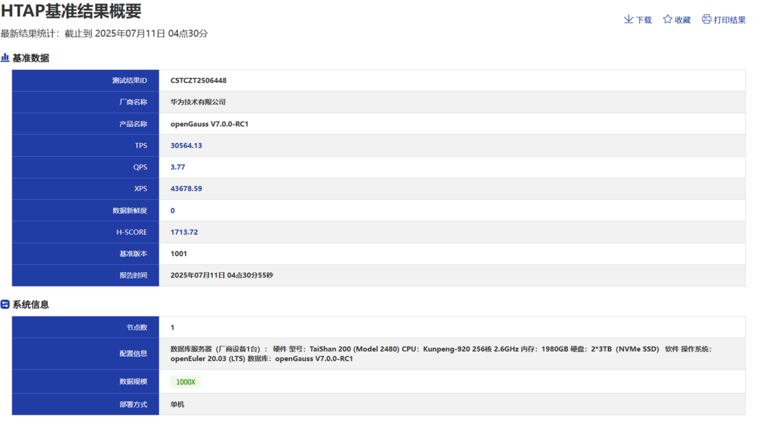The height and width of the screenshot is (422, 759).
Task: Click the 收藏 link
Action: tap(682, 20)
